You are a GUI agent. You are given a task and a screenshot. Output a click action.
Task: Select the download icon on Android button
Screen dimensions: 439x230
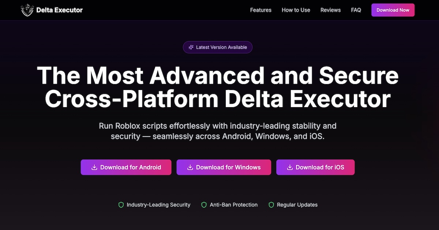pyautogui.click(x=94, y=167)
